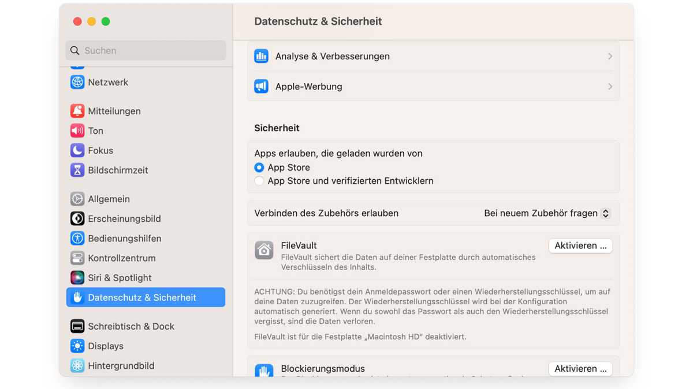Click the Siri & Spotlight icon

(x=77, y=277)
